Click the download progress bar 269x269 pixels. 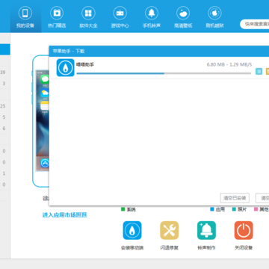(x=164, y=73)
